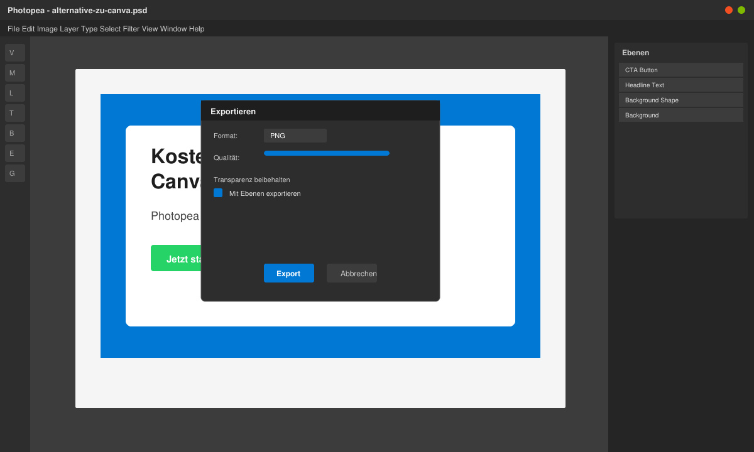Image resolution: width=754 pixels, height=452 pixels.
Task: Select the G gradient tool
Action: [15, 173]
